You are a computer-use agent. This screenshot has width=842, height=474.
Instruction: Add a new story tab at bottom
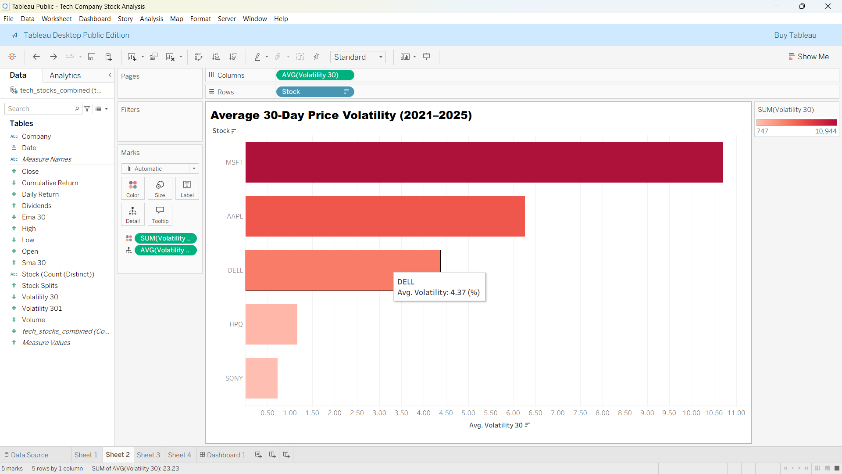[286, 455]
